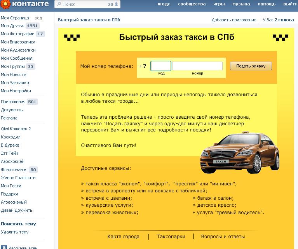This screenshot has height=249, width=298.
Task: Open Приложения in sidebar
Action: pyautogui.click(x=13, y=102)
